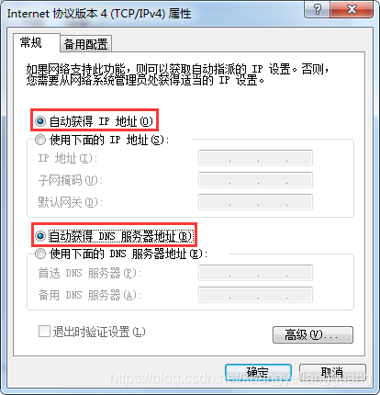Open the 常规 tab
This screenshot has height=395, width=380.
(31, 42)
